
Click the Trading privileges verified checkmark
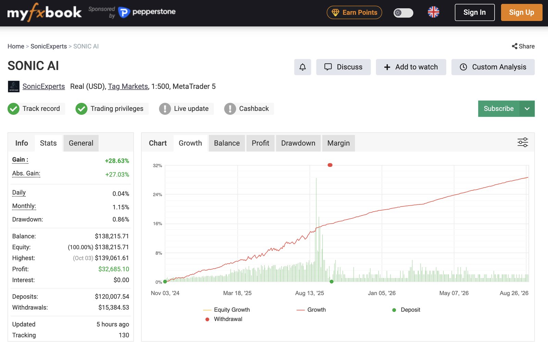81,109
